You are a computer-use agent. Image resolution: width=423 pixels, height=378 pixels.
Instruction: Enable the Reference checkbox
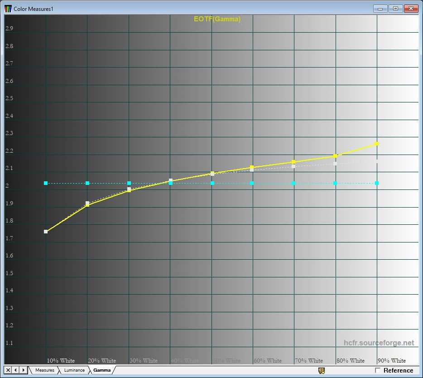[378, 371]
